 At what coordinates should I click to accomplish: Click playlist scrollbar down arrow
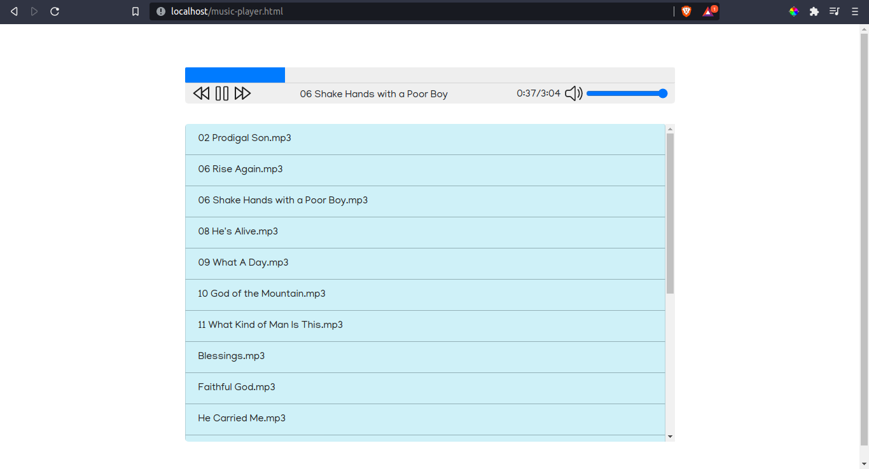(x=670, y=437)
